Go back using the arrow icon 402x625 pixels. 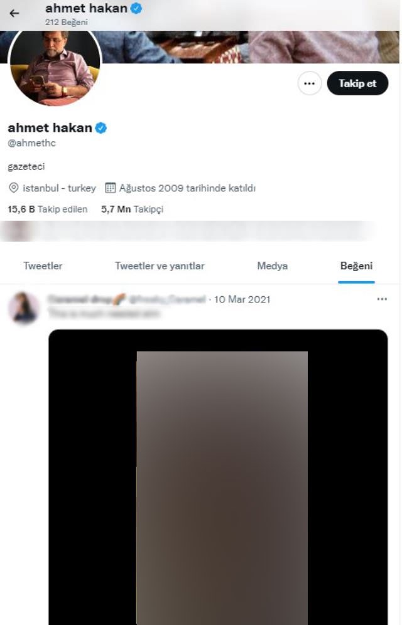pos(14,13)
